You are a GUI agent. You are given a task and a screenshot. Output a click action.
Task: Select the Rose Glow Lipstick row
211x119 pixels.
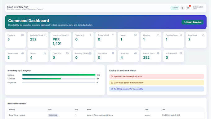(106, 115)
